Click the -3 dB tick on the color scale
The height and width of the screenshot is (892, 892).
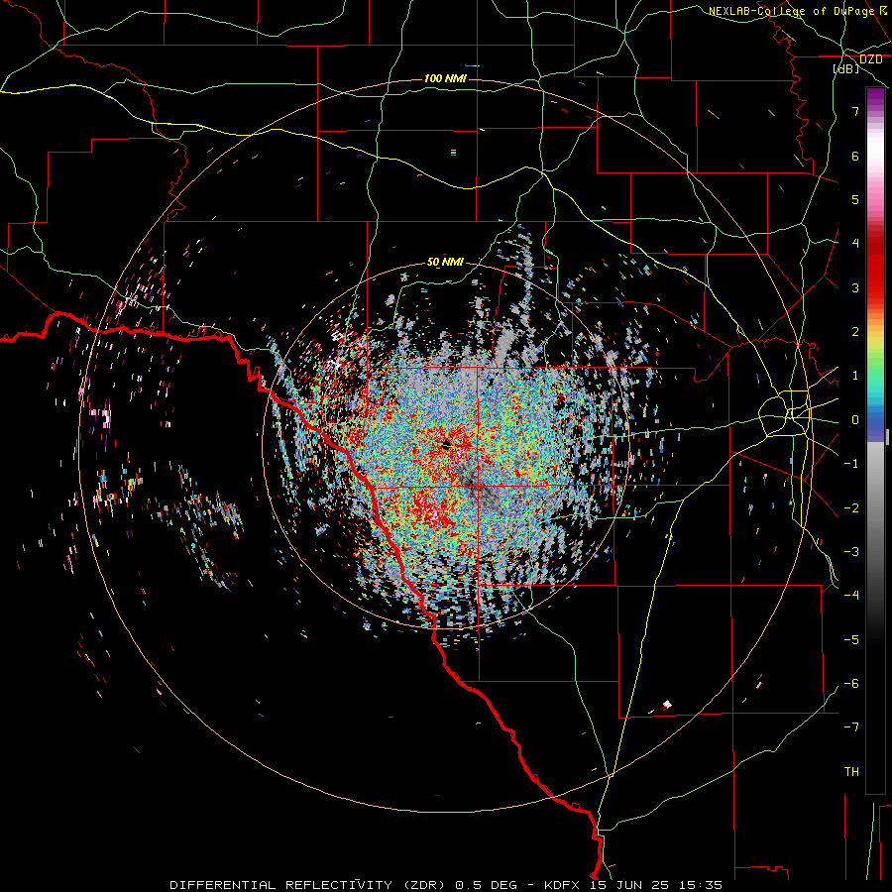click(851, 552)
